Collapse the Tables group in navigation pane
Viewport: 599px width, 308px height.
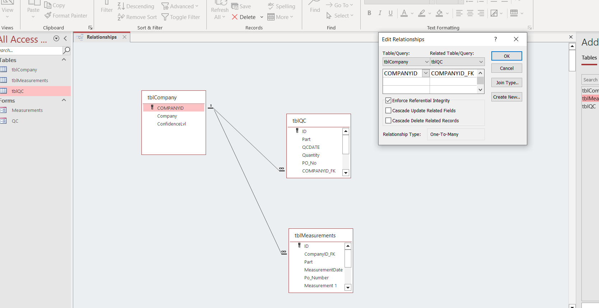[64, 60]
